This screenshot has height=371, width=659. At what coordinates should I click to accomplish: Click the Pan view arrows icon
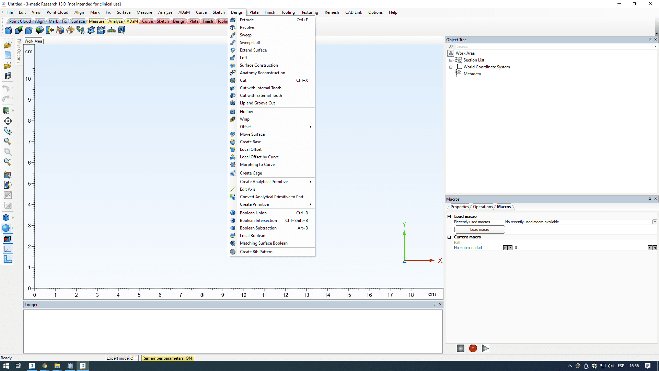pyautogui.click(x=8, y=121)
